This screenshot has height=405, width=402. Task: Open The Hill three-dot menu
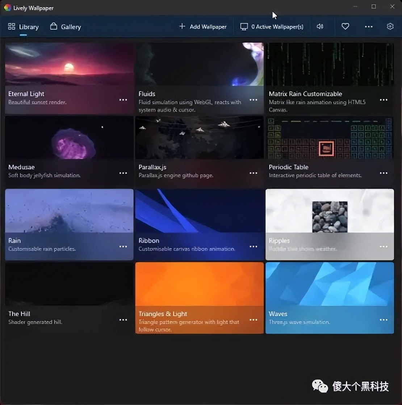(x=123, y=320)
